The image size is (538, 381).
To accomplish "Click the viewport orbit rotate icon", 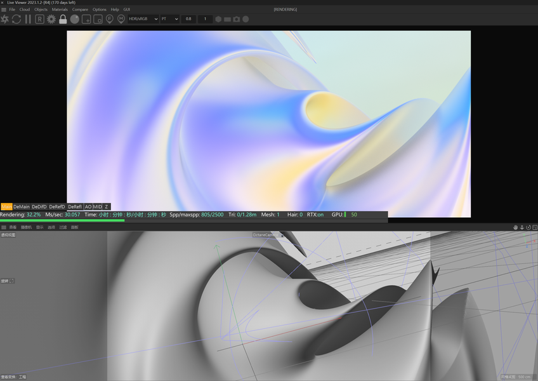I will coord(528,227).
